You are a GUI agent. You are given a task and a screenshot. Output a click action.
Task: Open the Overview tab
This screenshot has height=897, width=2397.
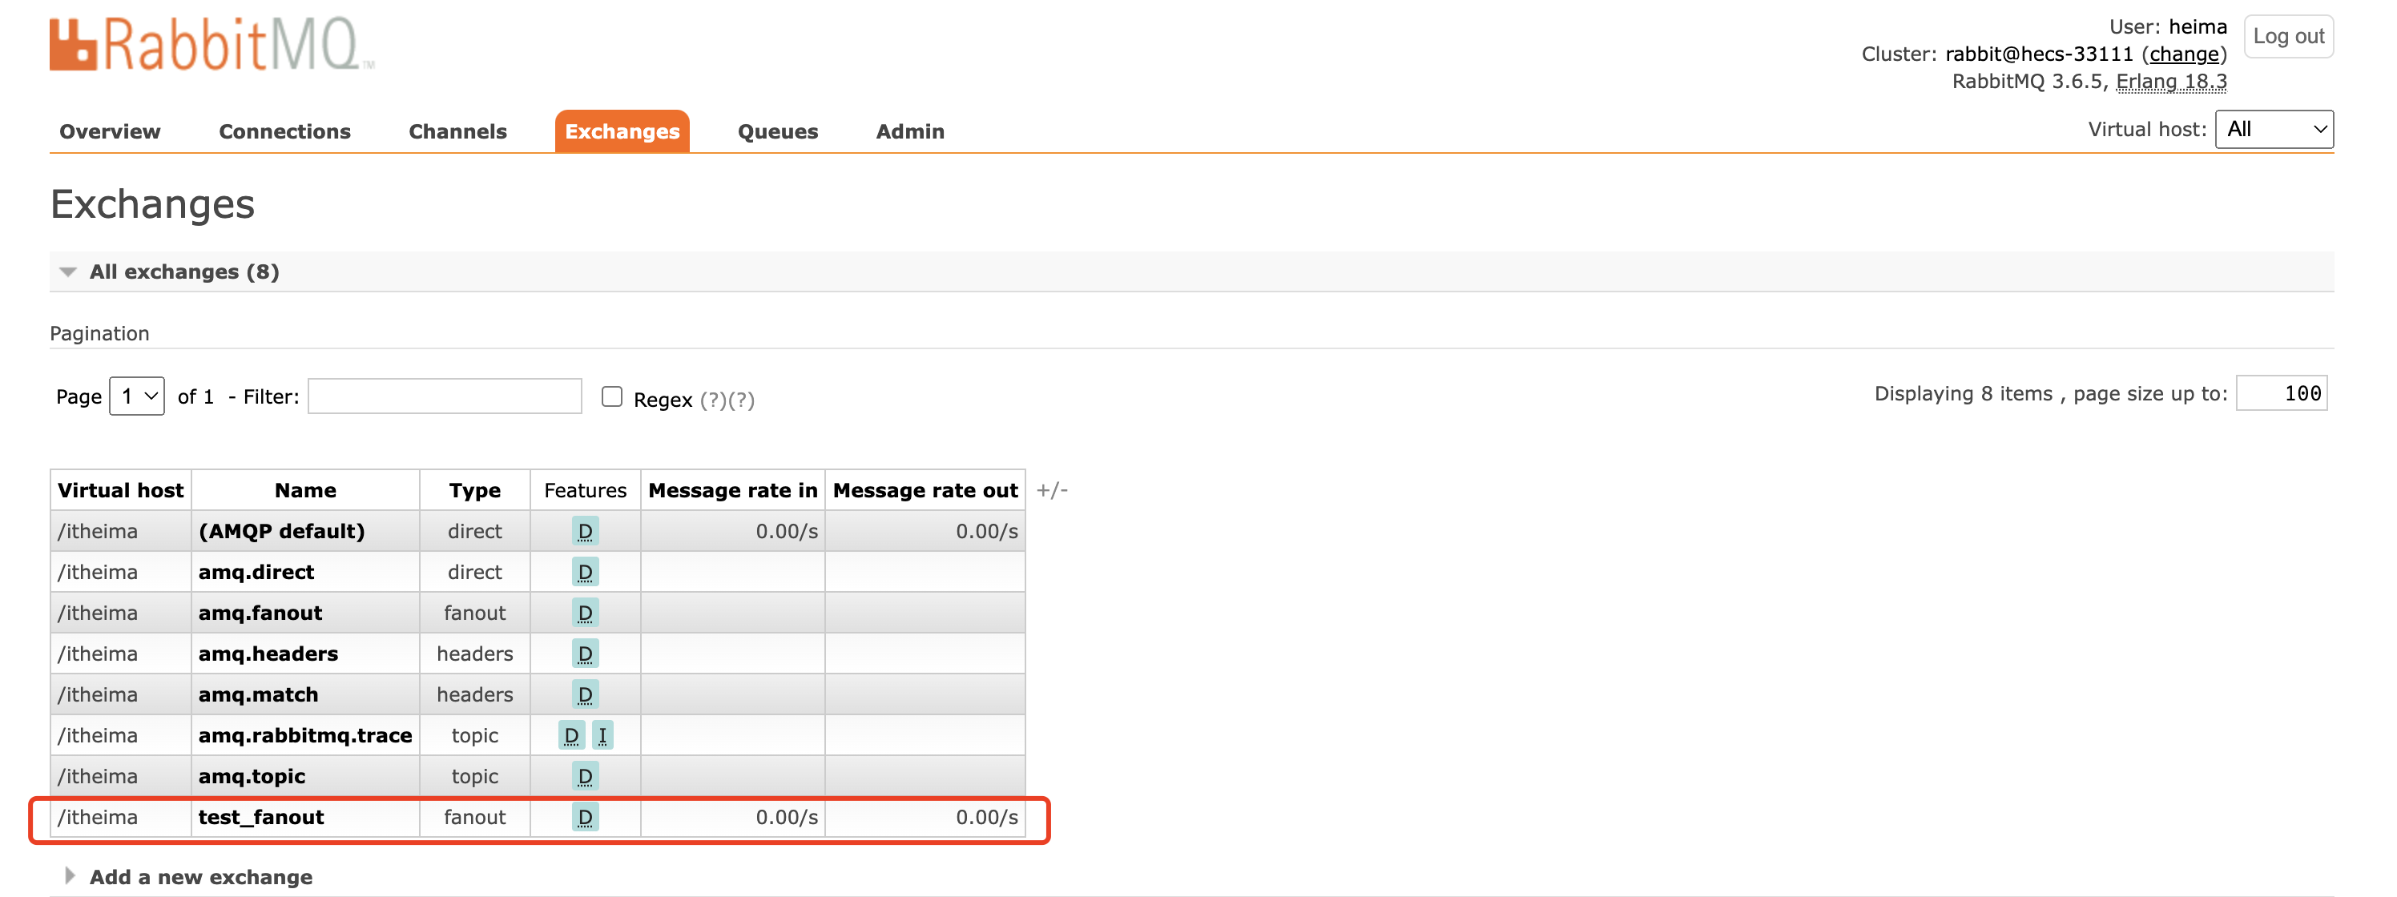(x=110, y=131)
